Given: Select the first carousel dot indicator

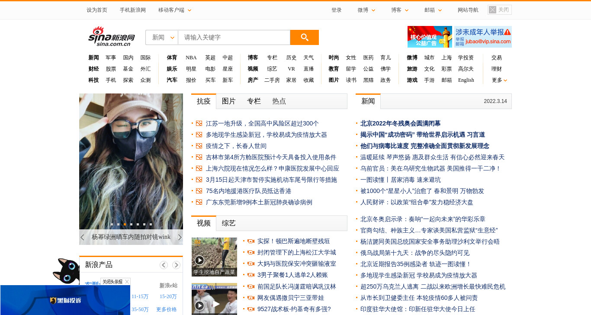Looking at the screenshot, I should (112, 224).
